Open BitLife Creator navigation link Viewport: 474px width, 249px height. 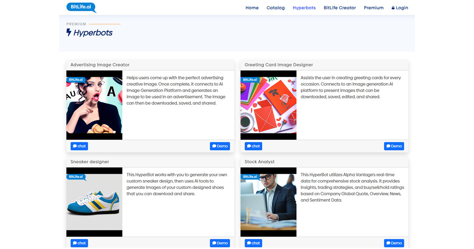click(340, 8)
